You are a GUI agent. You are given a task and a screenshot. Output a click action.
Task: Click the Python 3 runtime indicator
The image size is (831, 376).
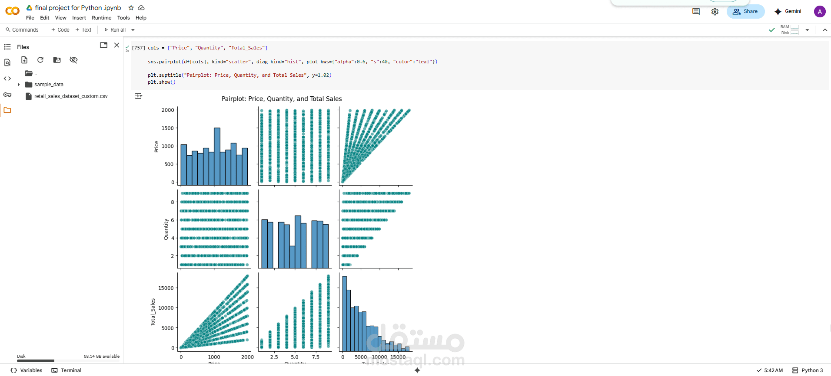pyautogui.click(x=808, y=370)
